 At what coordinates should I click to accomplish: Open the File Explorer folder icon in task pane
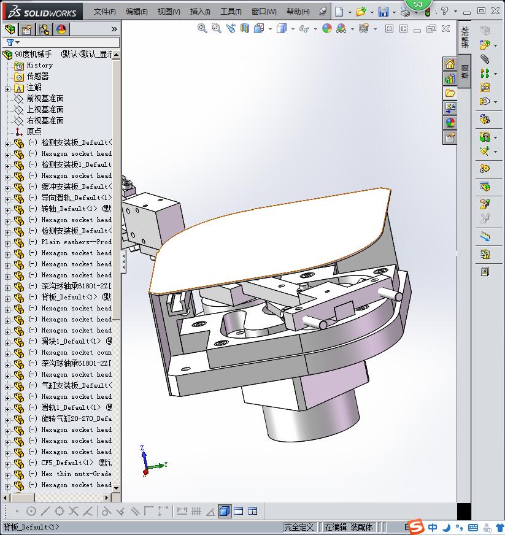click(450, 93)
